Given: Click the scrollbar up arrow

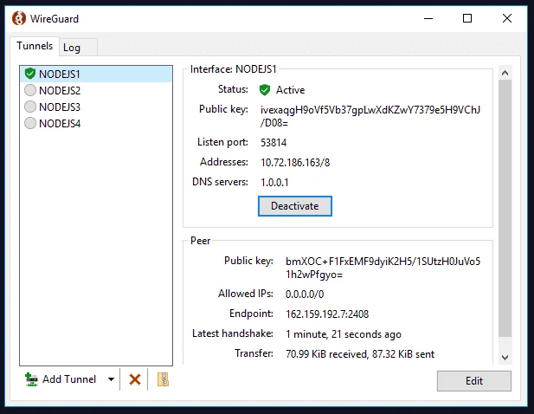Looking at the screenshot, I should click(x=505, y=73).
